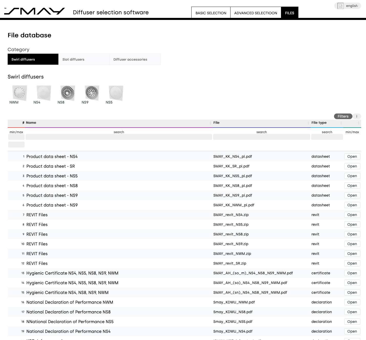Click the 'SMAY_revit_NWM.zip' file name

(x=232, y=254)
